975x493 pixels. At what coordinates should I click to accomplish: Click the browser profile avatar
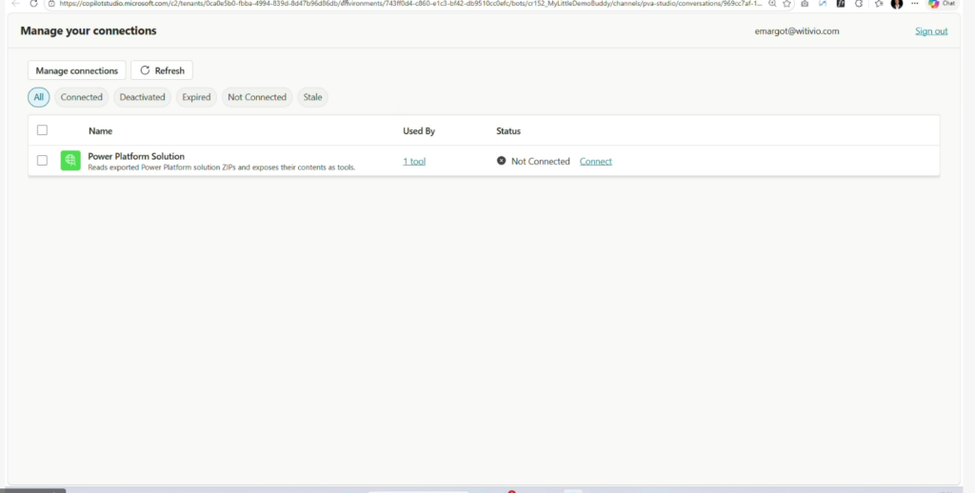click(897, 3)
